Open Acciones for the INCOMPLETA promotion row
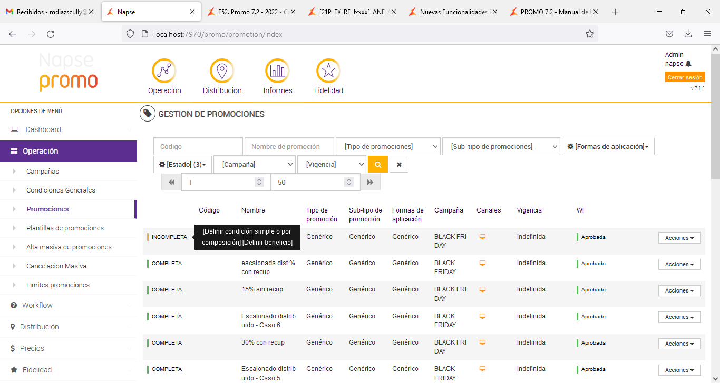 pos(679,238)
